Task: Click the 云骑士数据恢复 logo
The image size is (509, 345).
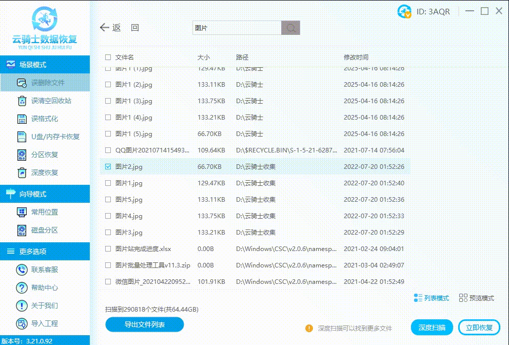Action: [45, 28]
